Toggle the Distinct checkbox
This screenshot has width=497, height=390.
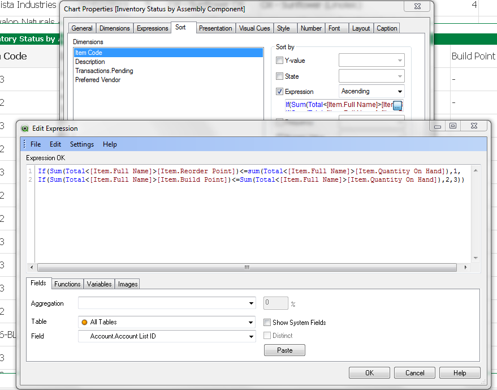click(x=267, y=336)
